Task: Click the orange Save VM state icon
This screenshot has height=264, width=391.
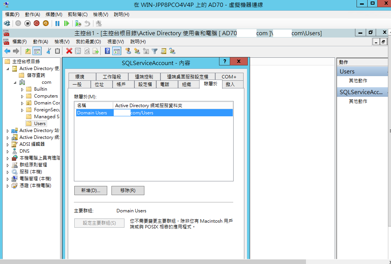Action: (46, 23)
